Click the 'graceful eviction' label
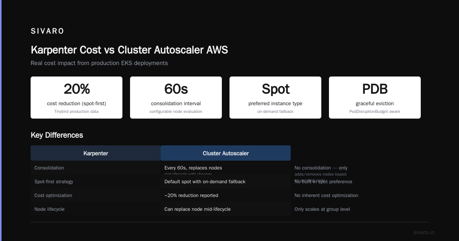Screen dimensions: 459x241 pyautogui.click(x=375, y=103)
